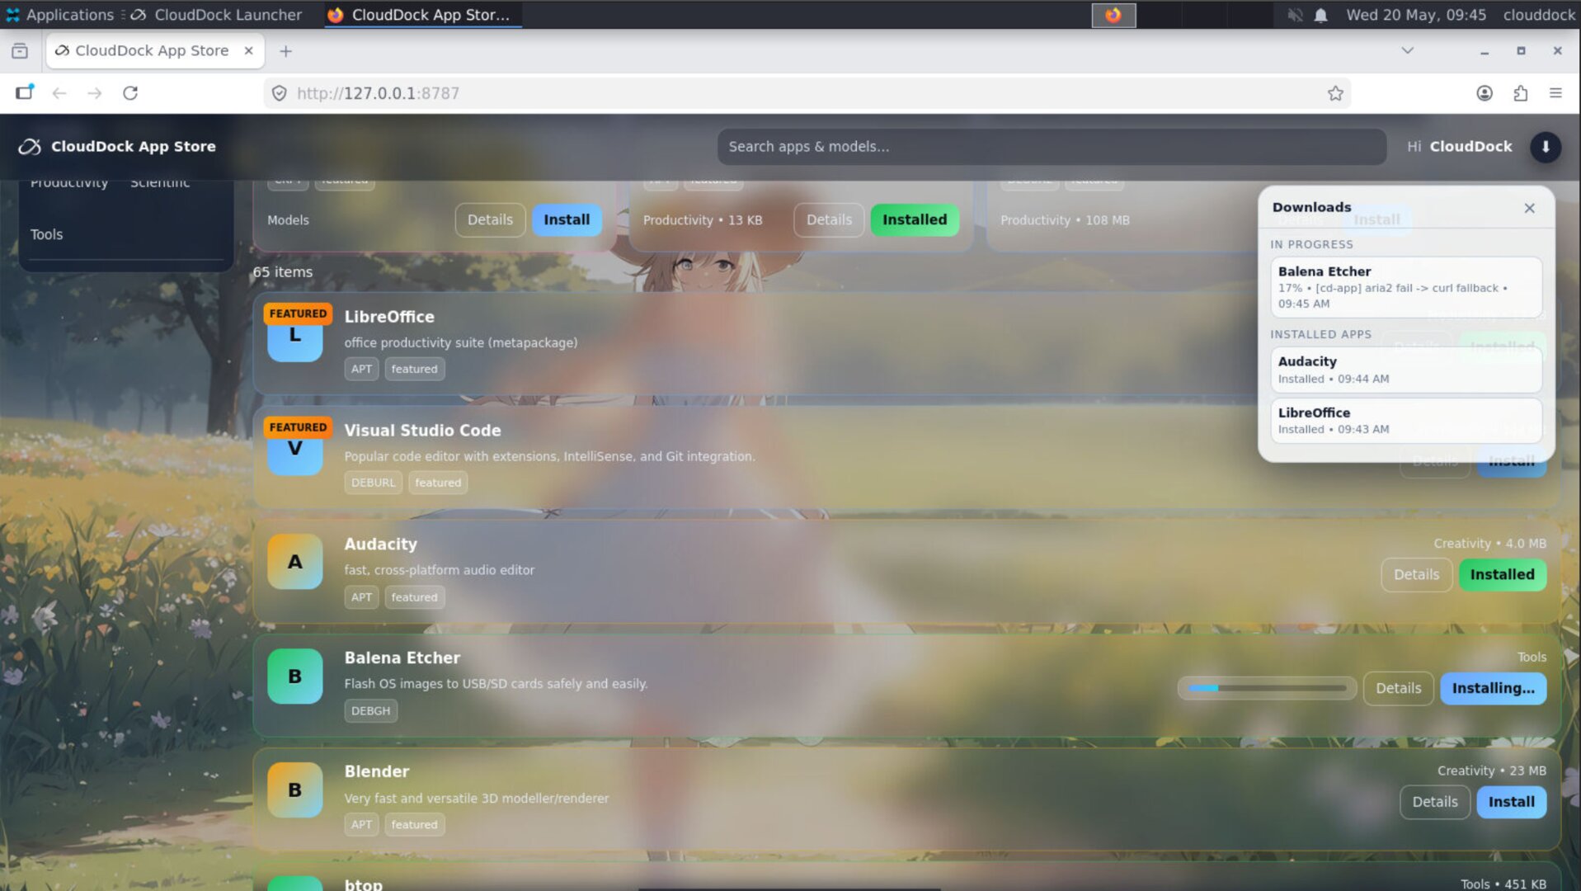This screenshot has width=1581, height=891.
Task: Open Details for Balena Etcher
Action: coord(1398,688)
